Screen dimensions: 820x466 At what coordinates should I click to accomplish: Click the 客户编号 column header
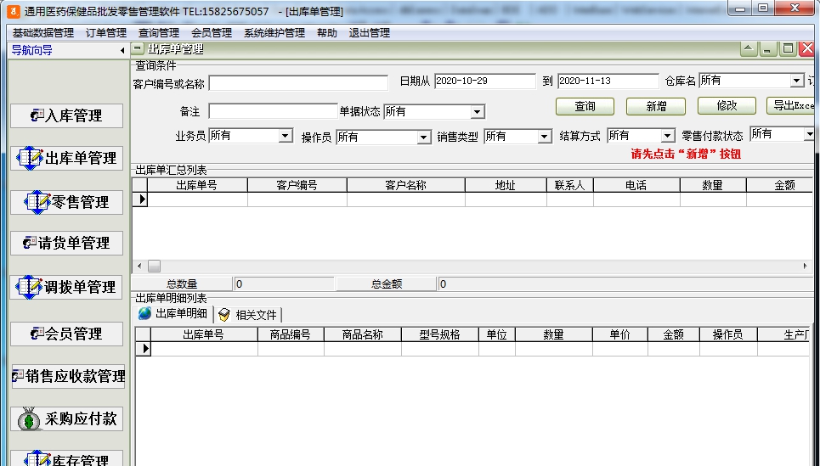click(x=297, y=185)
